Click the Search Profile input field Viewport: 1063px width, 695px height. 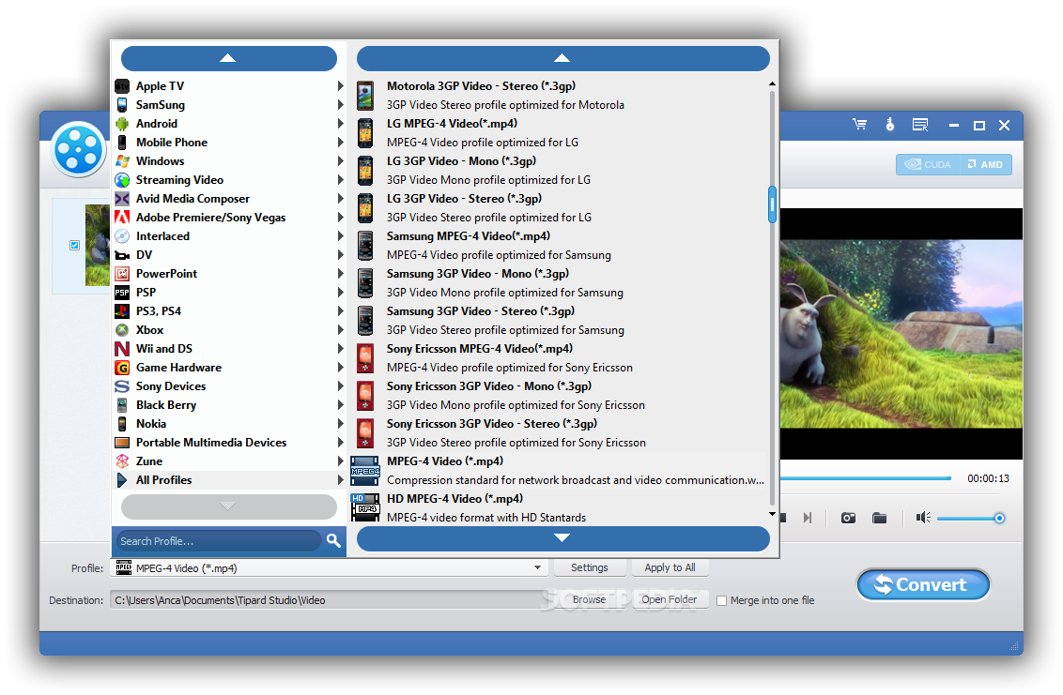(218, 541)
